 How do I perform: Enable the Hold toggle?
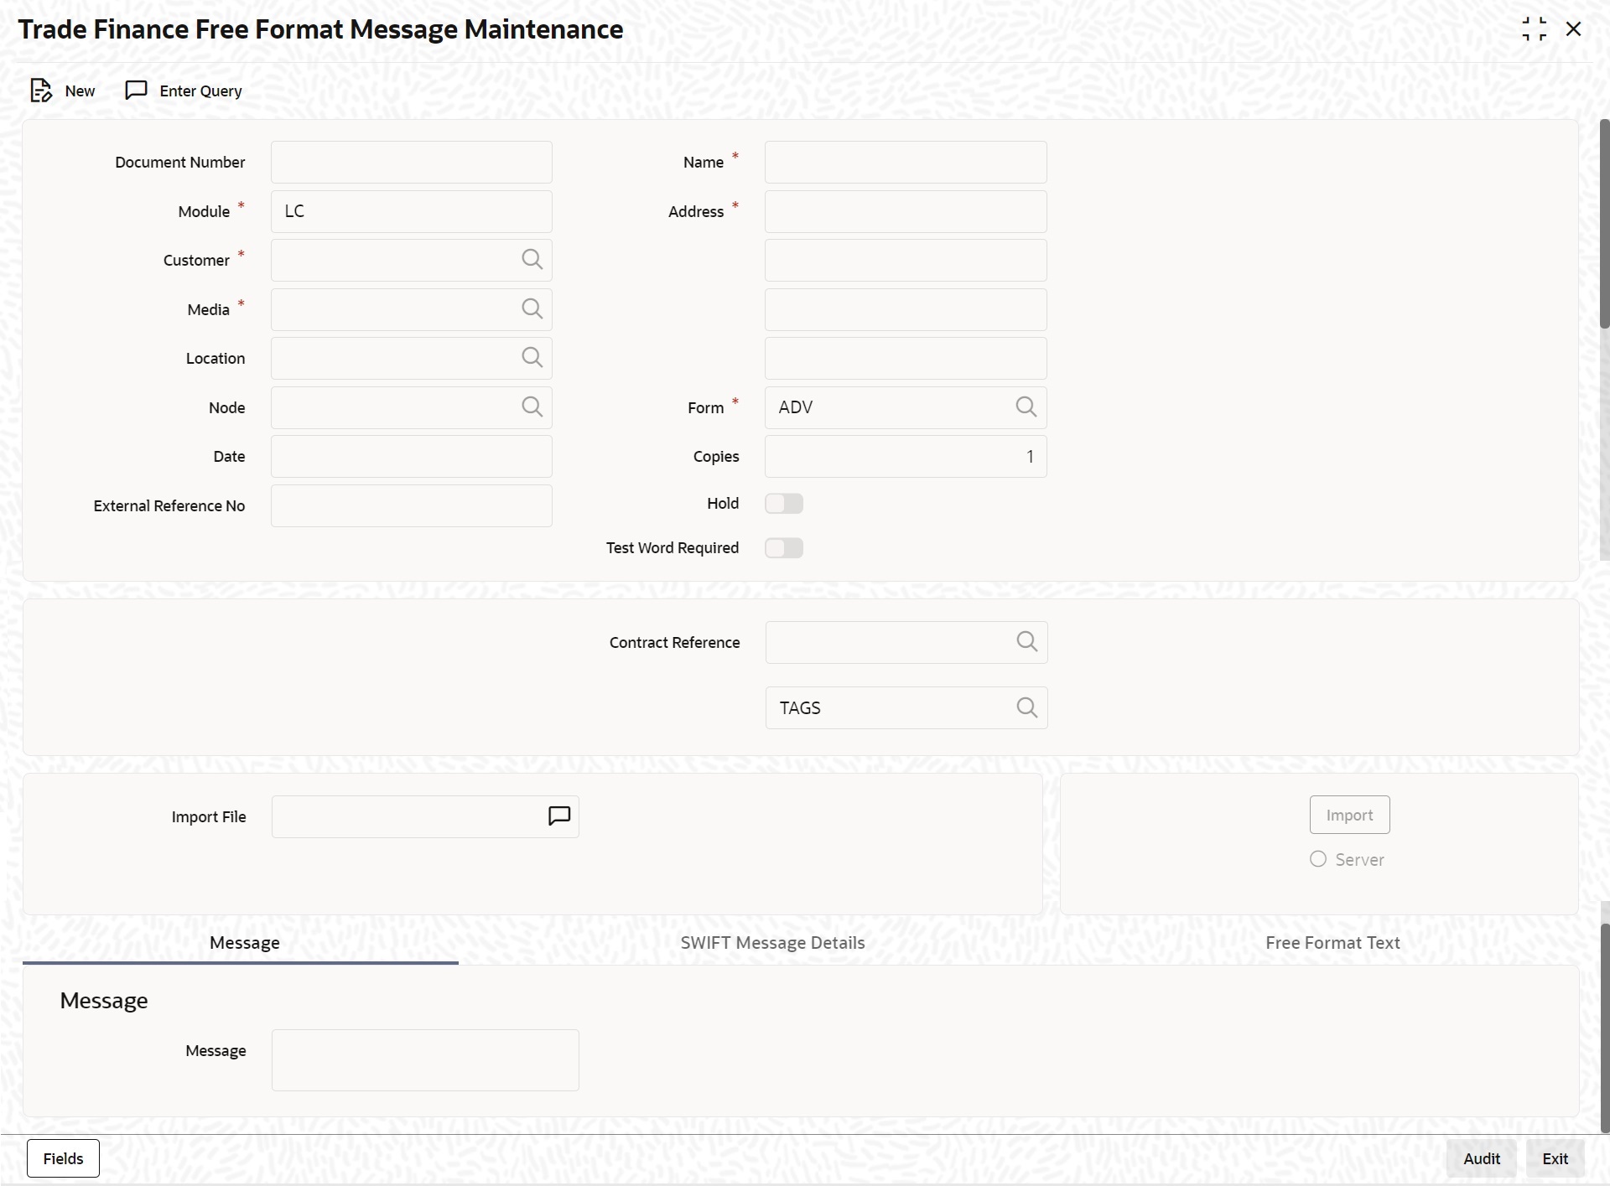783,503
